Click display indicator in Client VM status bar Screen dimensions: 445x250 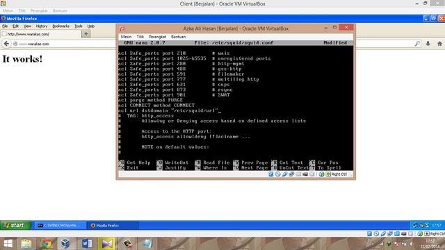click(x=403, y=233)
